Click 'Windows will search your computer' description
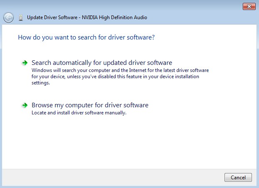The width and height of the screenshot is (259, 188). (120, 77)
